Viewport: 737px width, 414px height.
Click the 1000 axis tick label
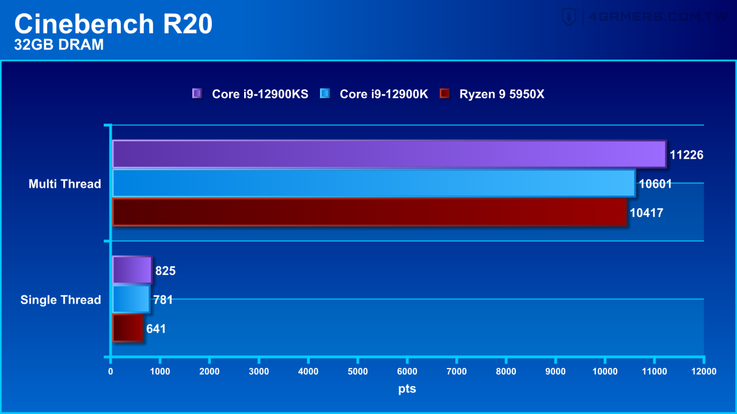tap(160, 372)
